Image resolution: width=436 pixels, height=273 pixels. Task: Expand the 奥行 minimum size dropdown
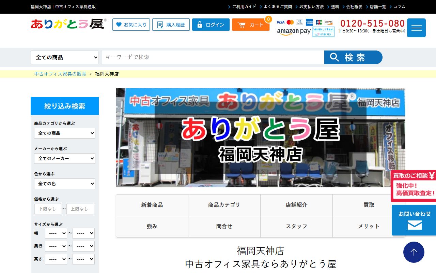click(x=56, y=246)
